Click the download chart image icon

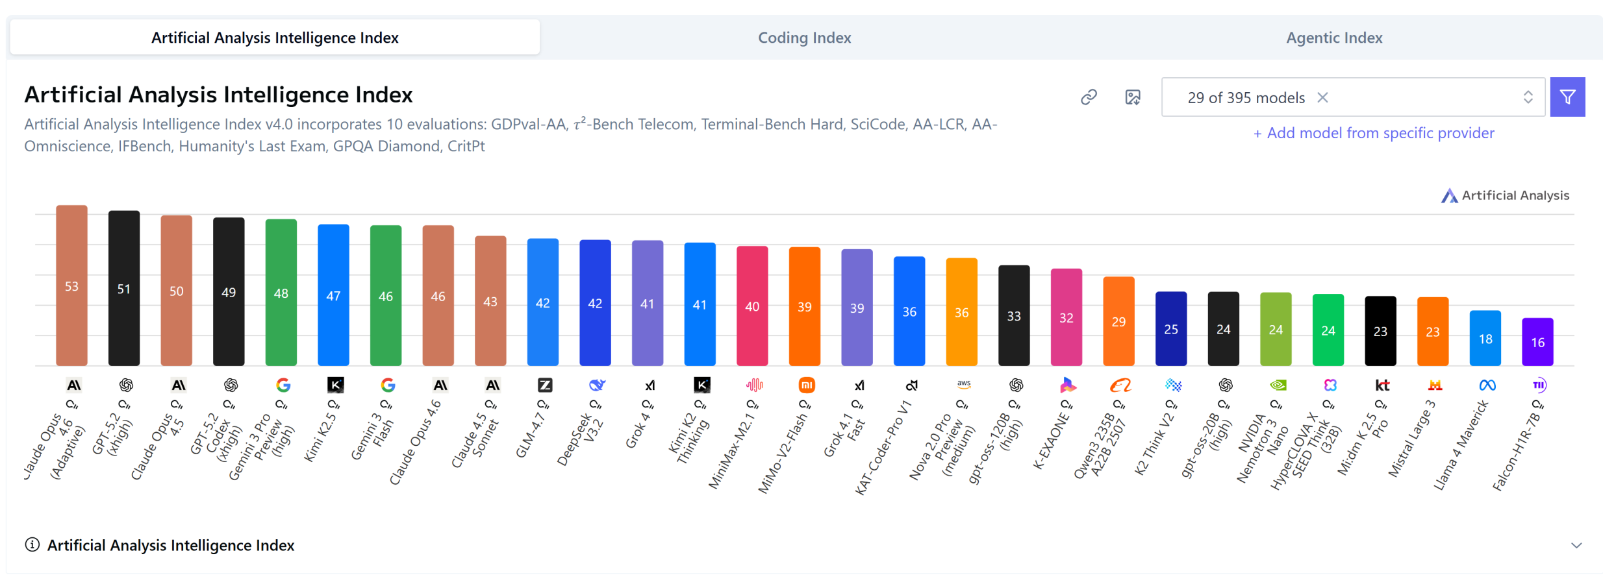1132,97
